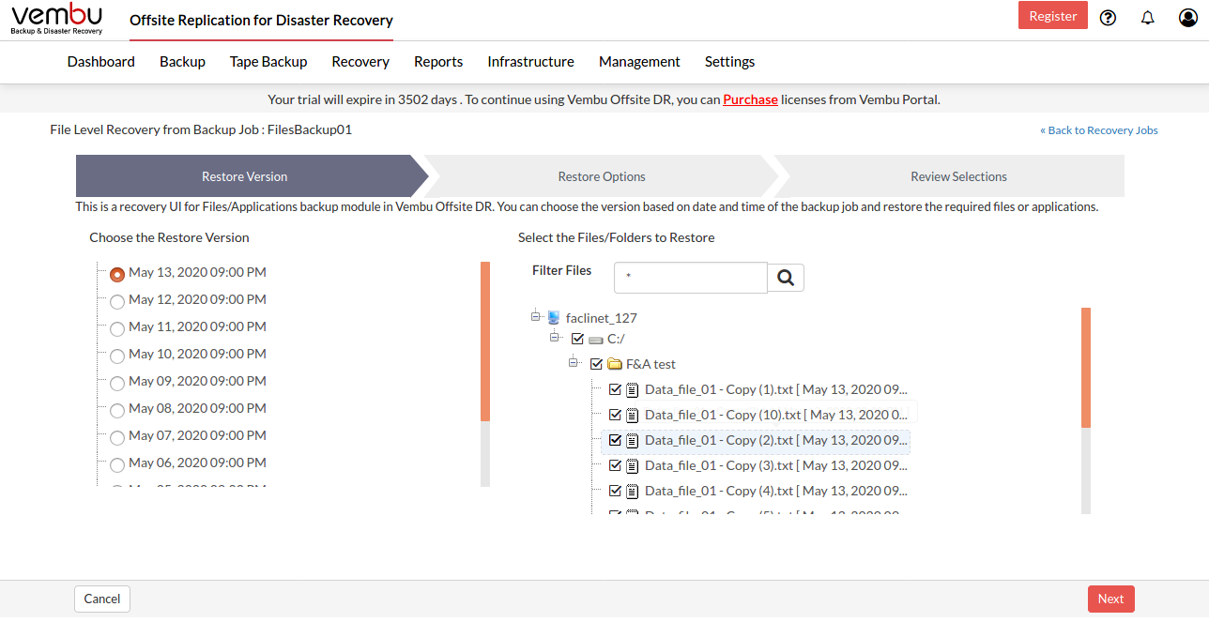Viewport: 1209px width, 622px height.
Task: Click the Next button
Action: (x=1111, y=599)
